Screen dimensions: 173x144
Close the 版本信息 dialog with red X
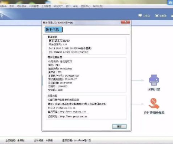(125, 22)
